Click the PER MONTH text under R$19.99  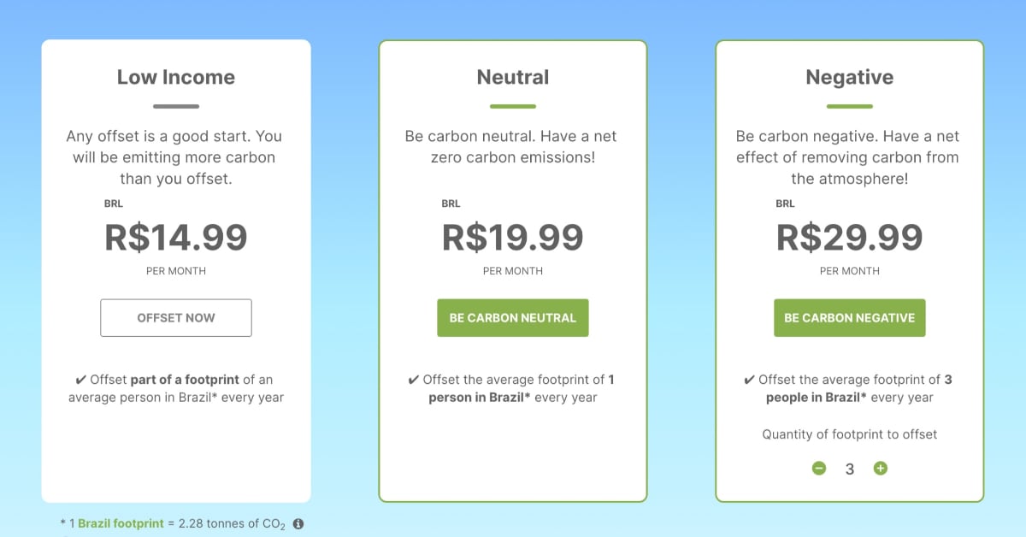point(513,271)
